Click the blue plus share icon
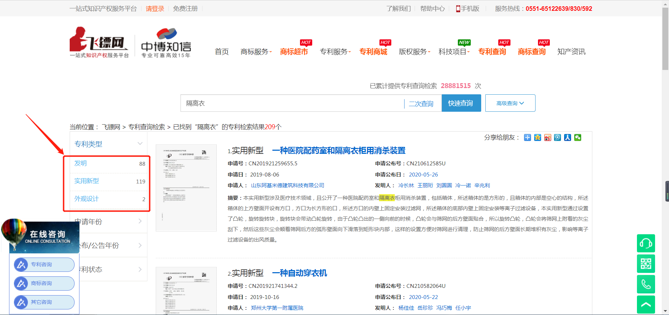 click(x=528, y=137)
